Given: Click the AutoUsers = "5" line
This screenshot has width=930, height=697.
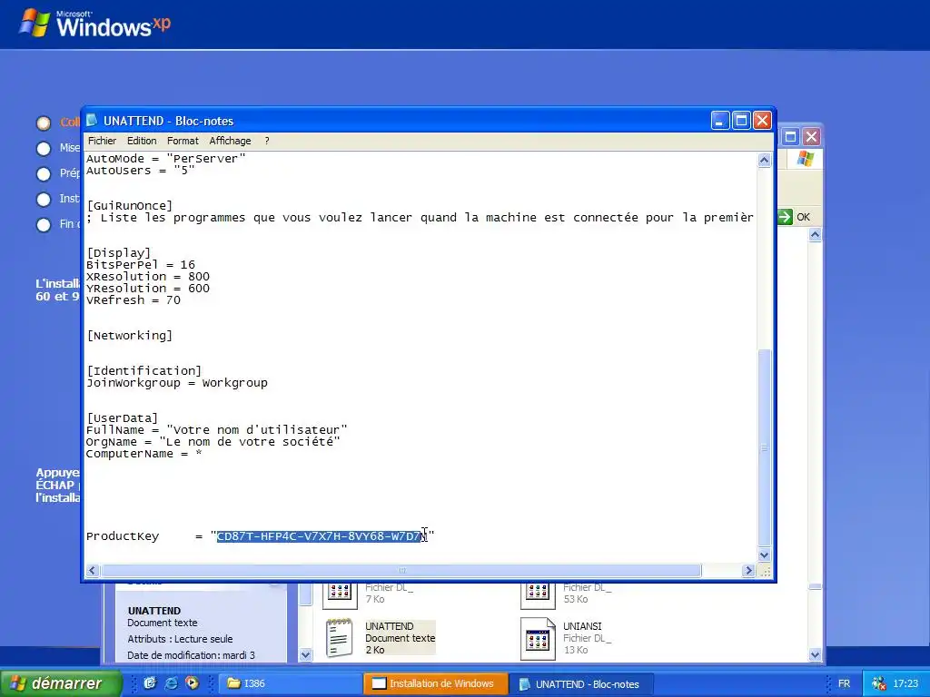Looking at the screenshot, I should click(x=141, y=171).
